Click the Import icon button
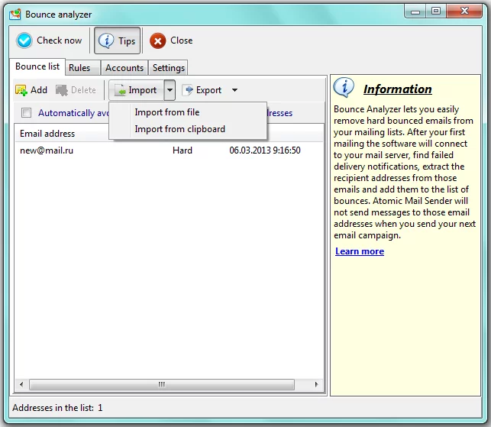The width and height of the screenshot is (491, 427). tap(120, 90)
